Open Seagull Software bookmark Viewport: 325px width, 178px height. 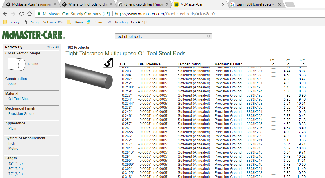[43, 22]
